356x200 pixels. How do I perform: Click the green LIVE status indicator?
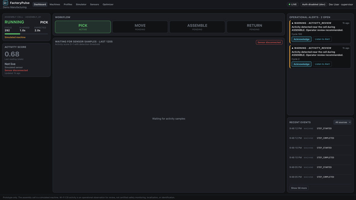click(x=292, y=4)
